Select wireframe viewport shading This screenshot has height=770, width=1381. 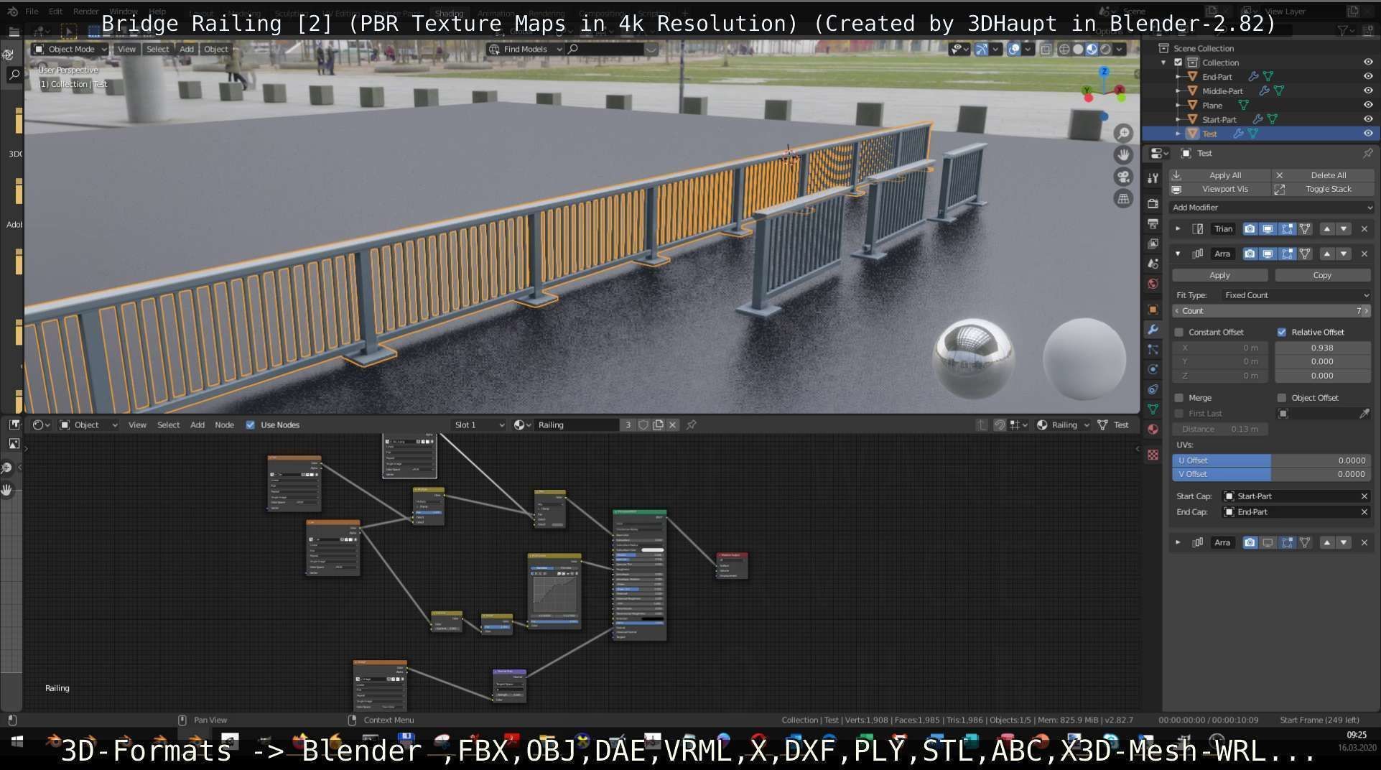tap(1064, 49)
